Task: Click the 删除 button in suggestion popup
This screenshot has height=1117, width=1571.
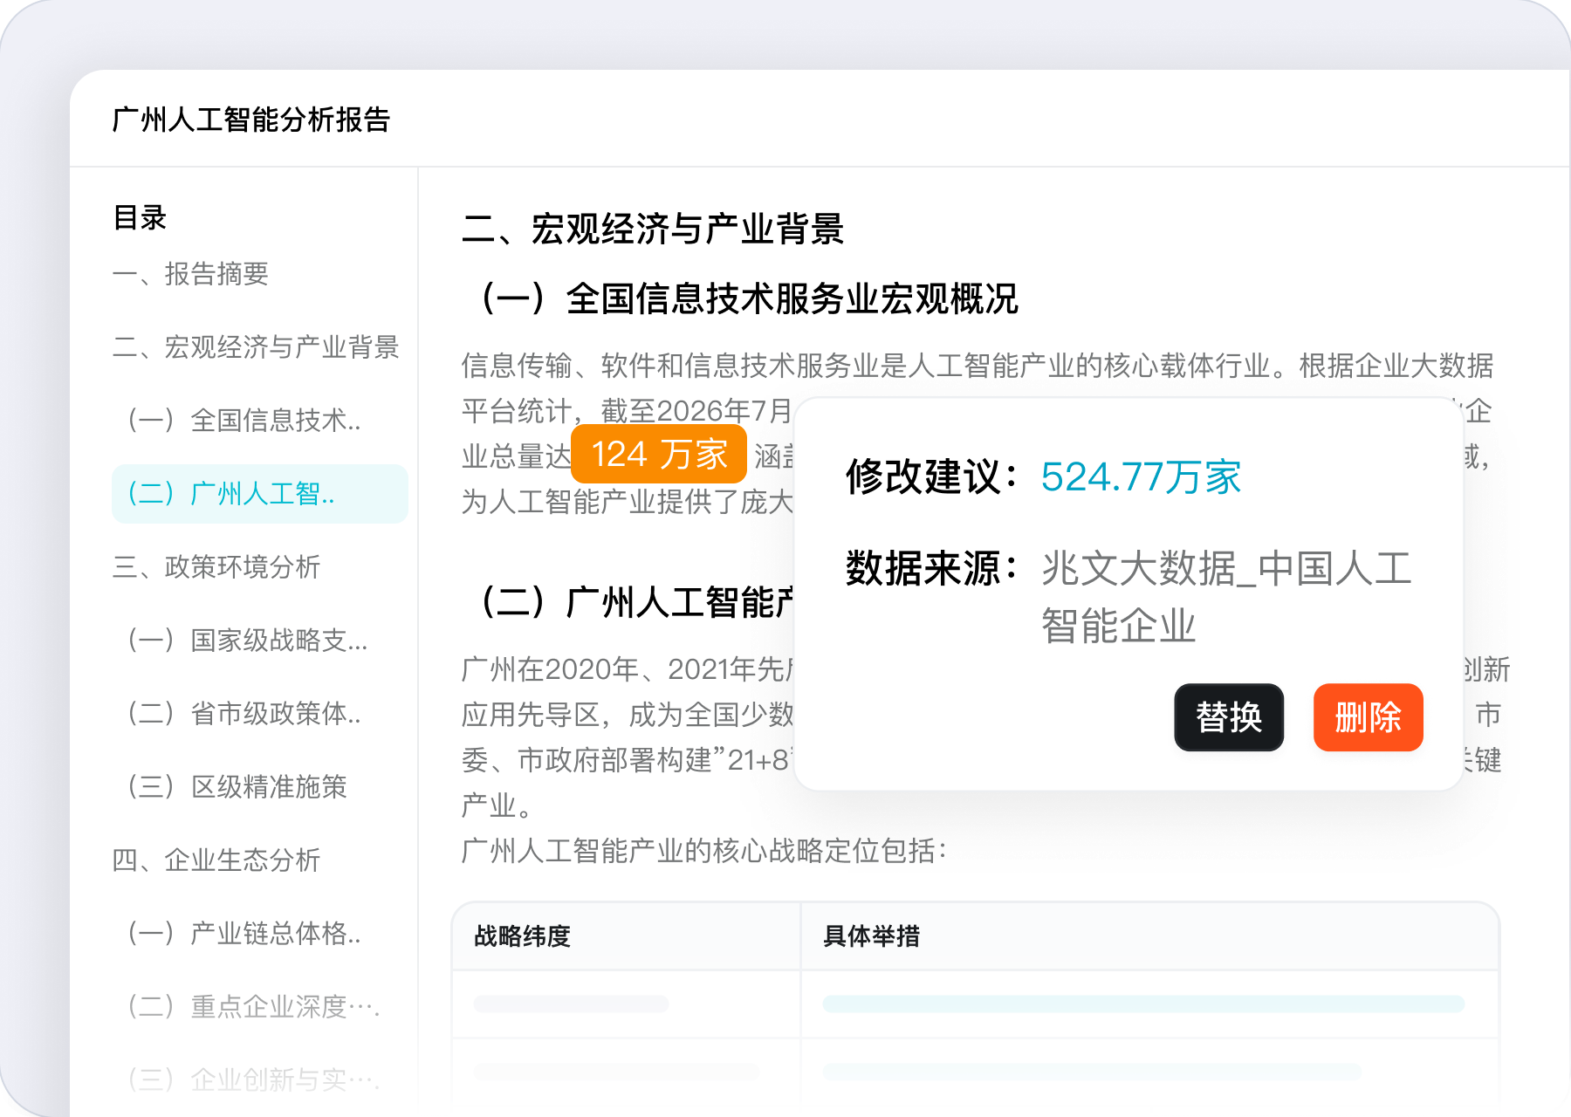Action: pos(1368,717)
